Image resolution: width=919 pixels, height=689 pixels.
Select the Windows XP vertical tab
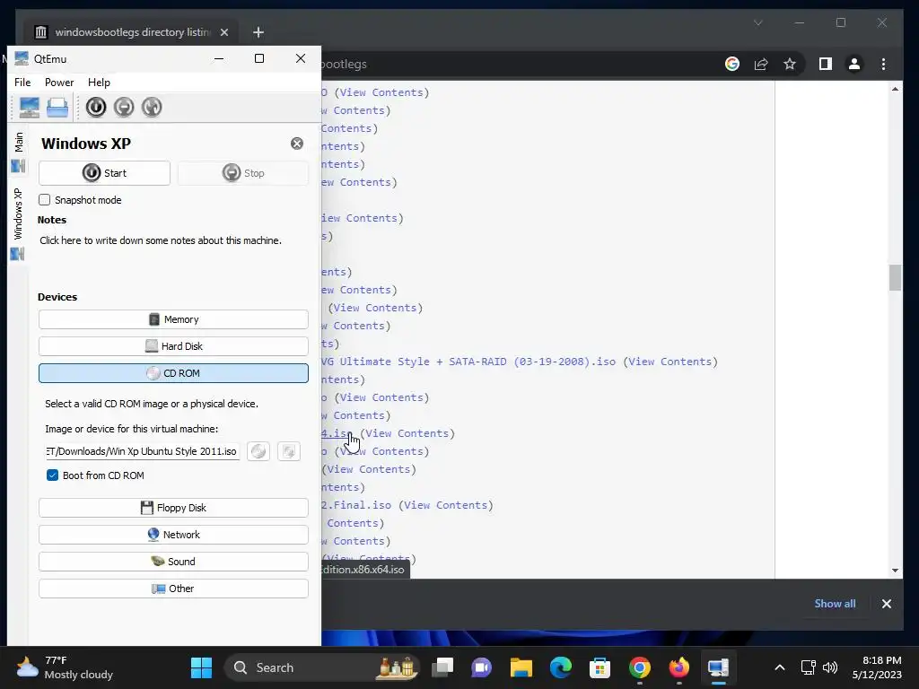pos(18,223)
